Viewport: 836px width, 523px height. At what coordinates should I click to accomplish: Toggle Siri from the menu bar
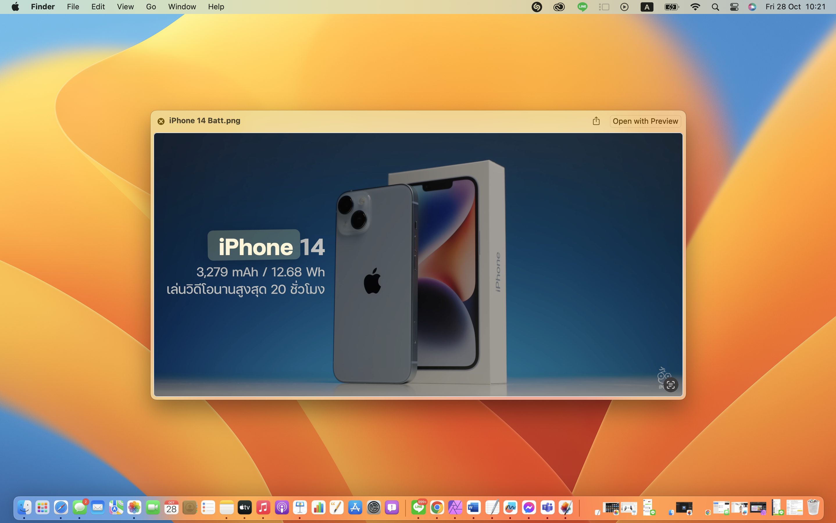pos(752,7)
